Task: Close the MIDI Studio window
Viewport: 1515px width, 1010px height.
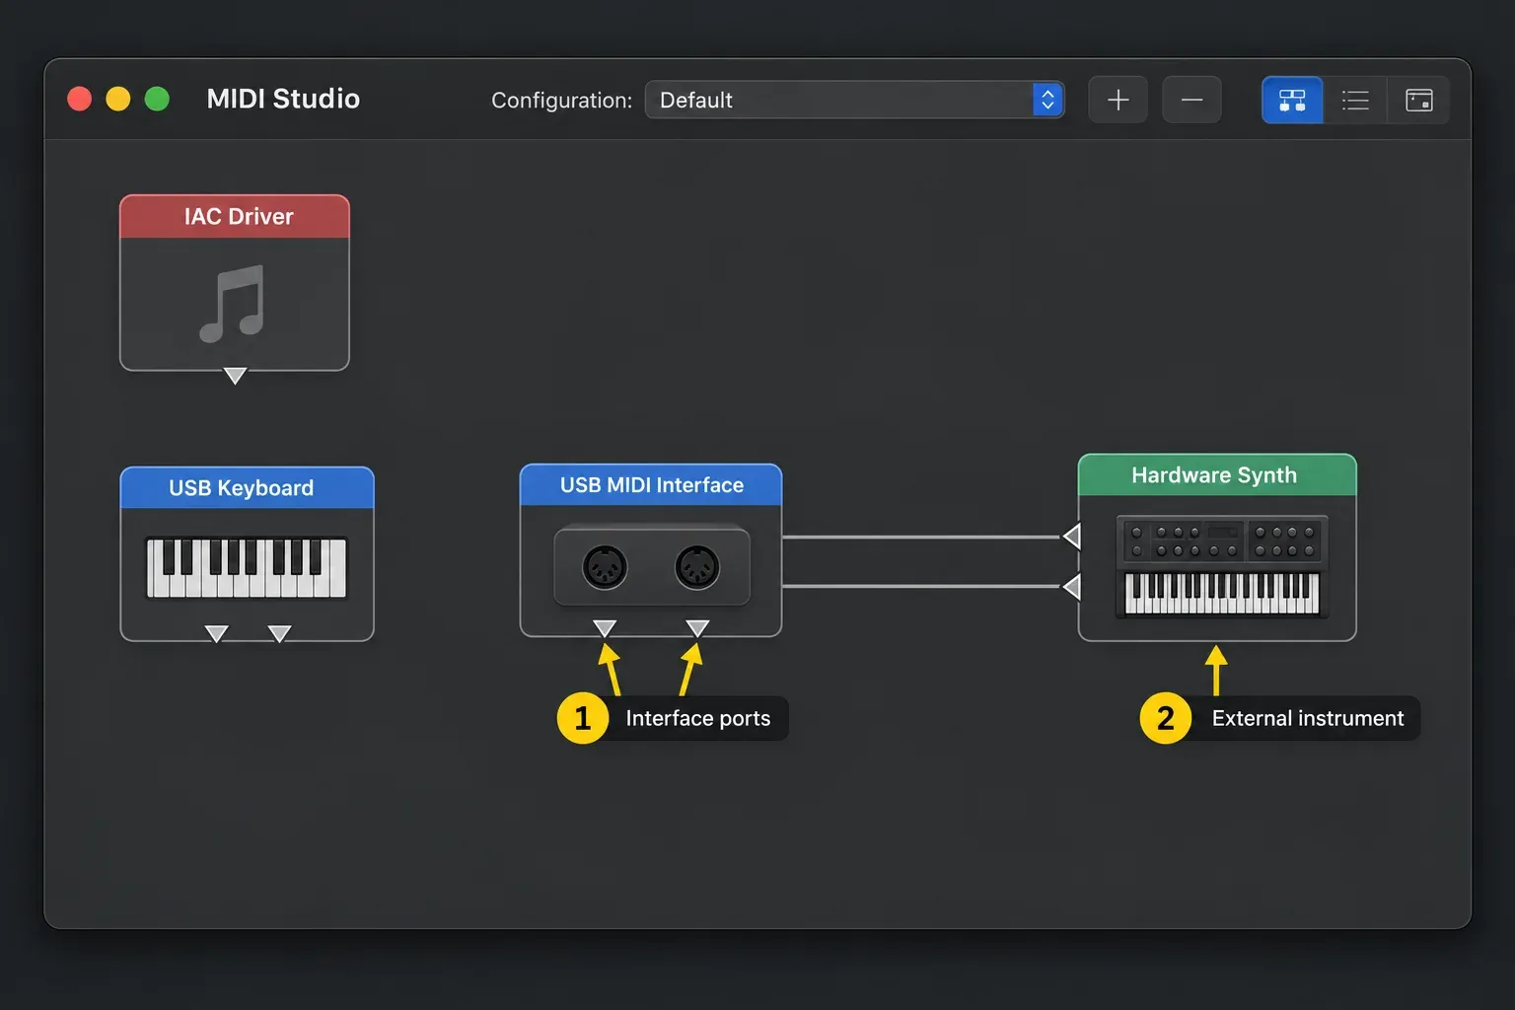Action: 80,99
